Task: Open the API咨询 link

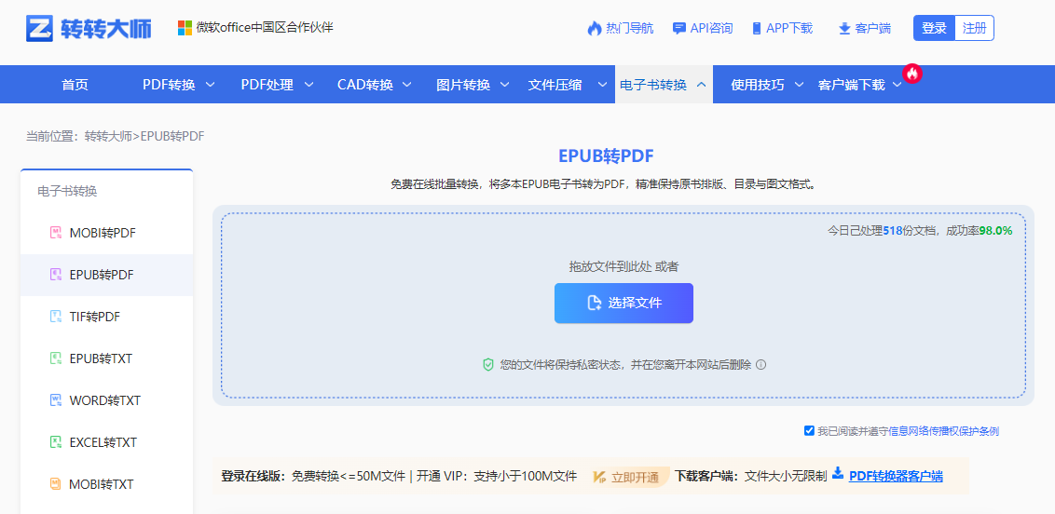Action: [x=703, y=28]
